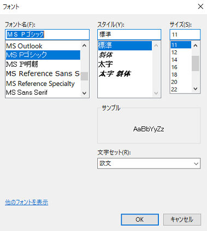Open the 文字セット dropdown showing 欧文
207x231 pixels.
tap(149, 163)
